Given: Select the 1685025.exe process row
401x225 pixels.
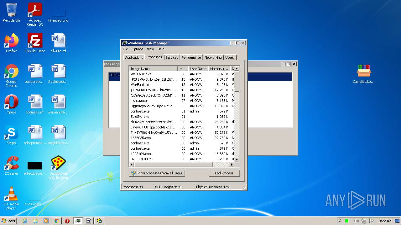Looking at the screenshot, I should pyautogui.click(x=182, y=138).
